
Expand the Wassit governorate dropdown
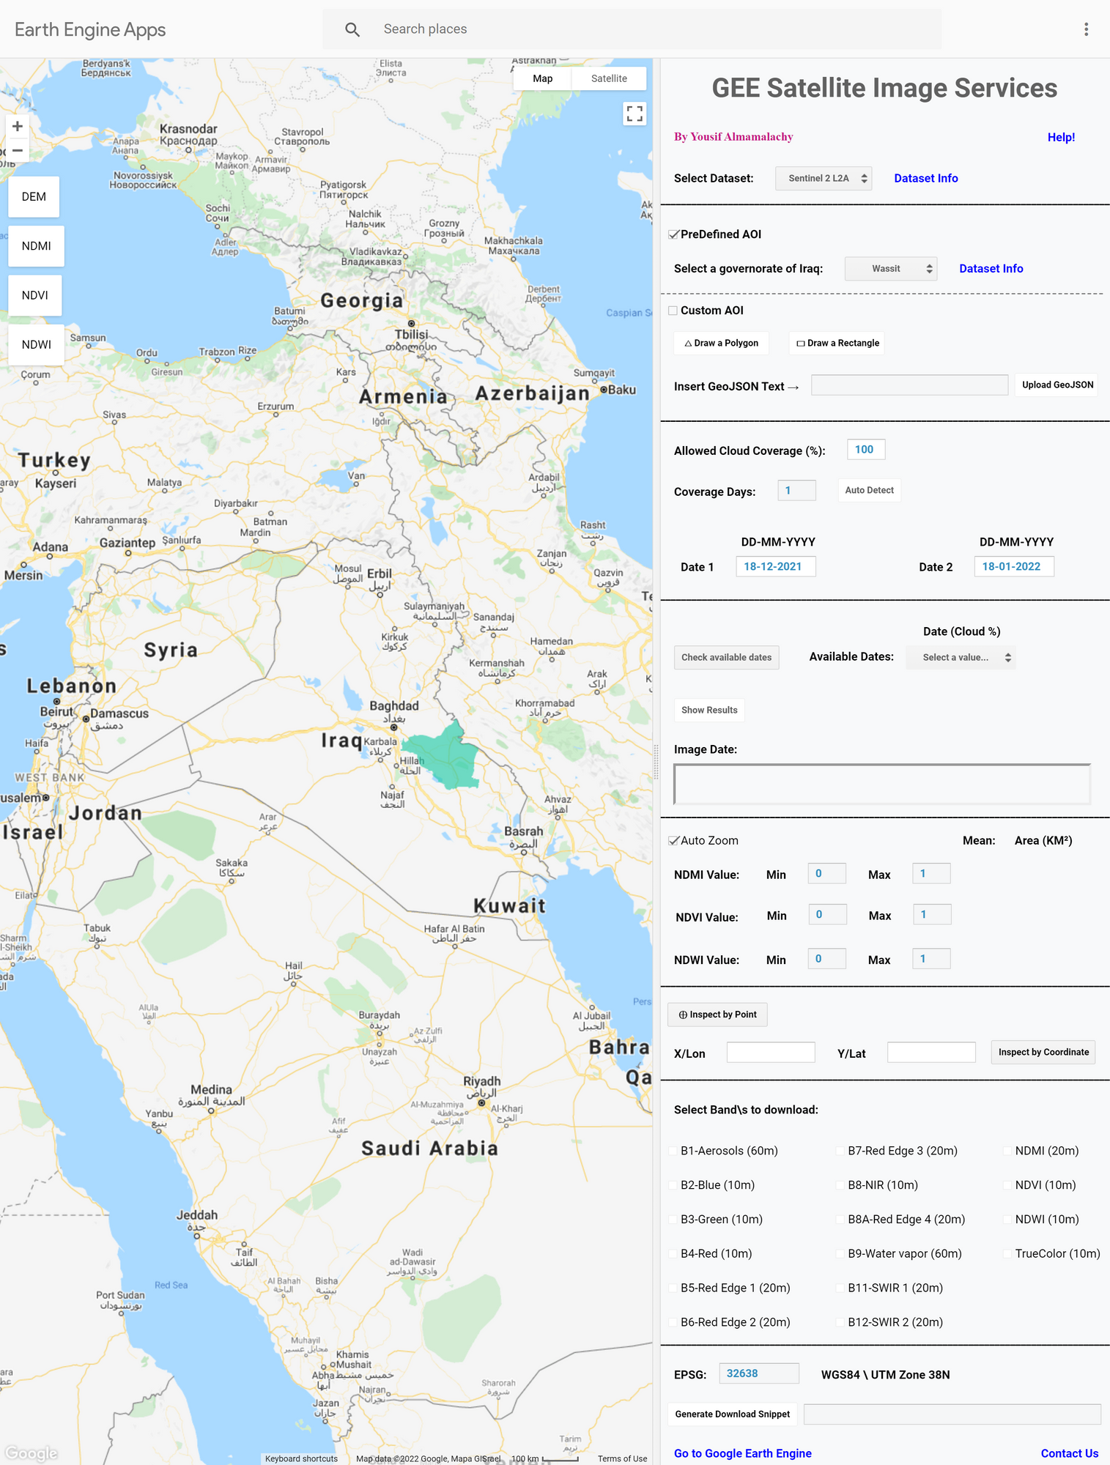tap(891, 269)
